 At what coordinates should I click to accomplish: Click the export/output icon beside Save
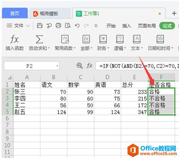pos(49,26)
